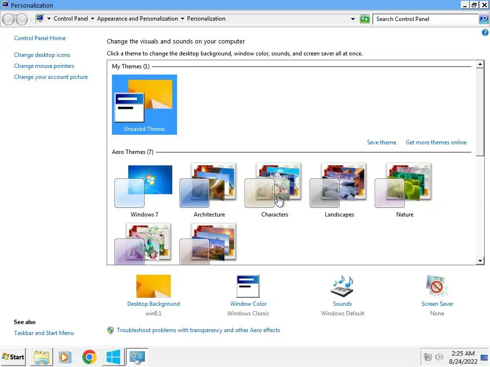Open address bar history dropdown
The width and height of the screenshot is (490, 367).
(353, 19)
